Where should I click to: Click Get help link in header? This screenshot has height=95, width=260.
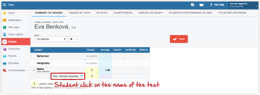217,5
